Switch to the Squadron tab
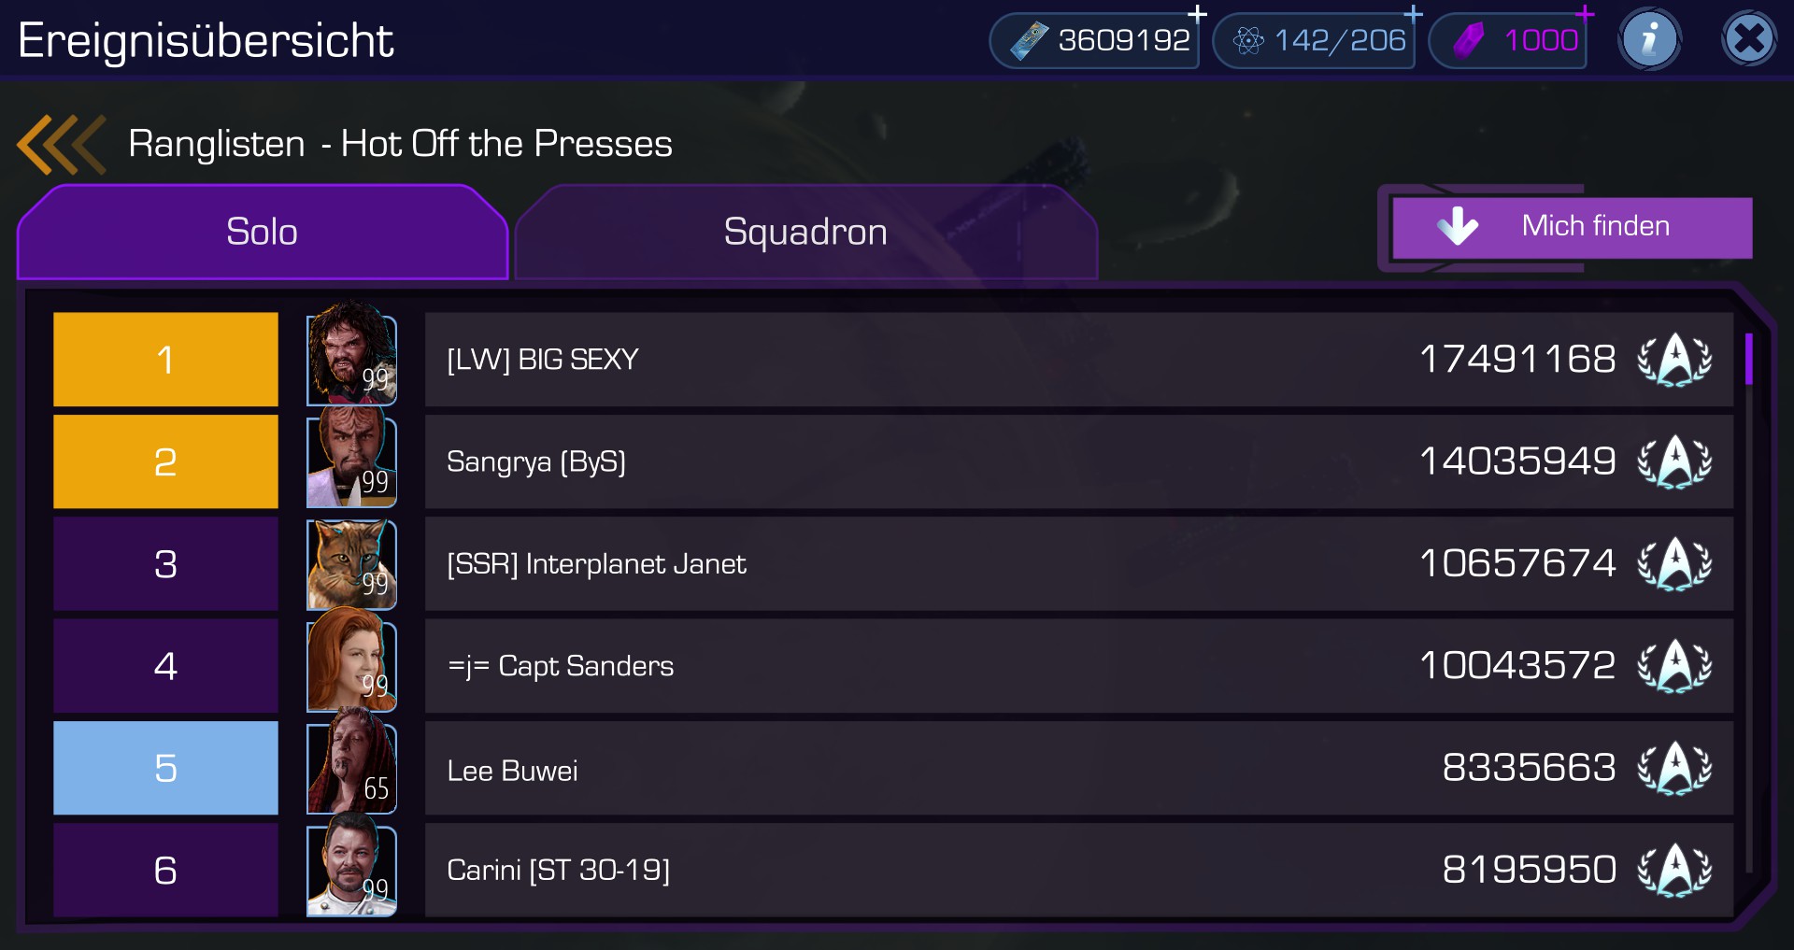The height and width of the screenshot is (950, 1794). [805, 233]
